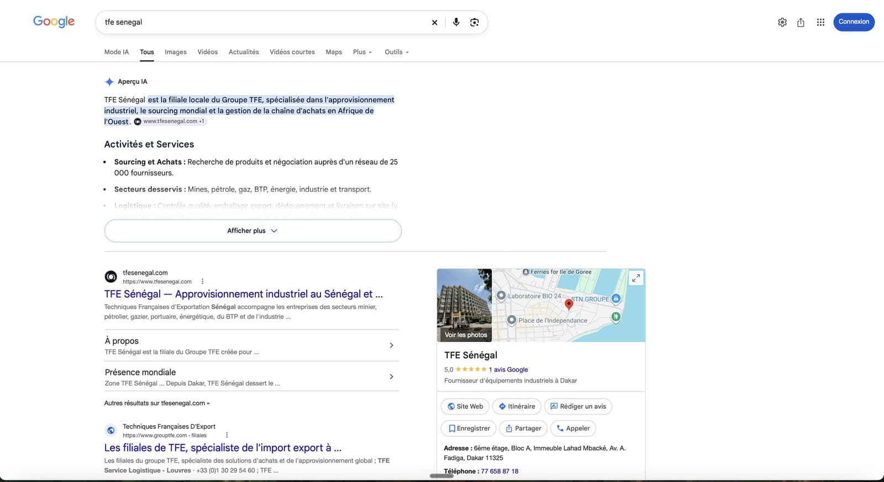Expand the Plus dropdown menu
The height and width of the screenshot is (482, 884).
(362, 52)
